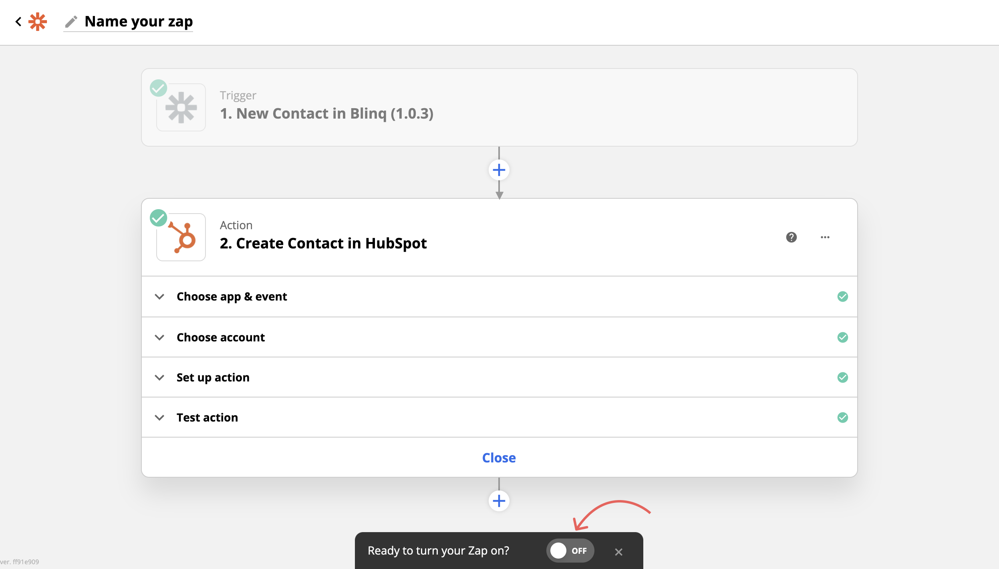Viewport: 999px width, 569px height.
Task: Open the 'Set up action' section
Action: [499, 377]
